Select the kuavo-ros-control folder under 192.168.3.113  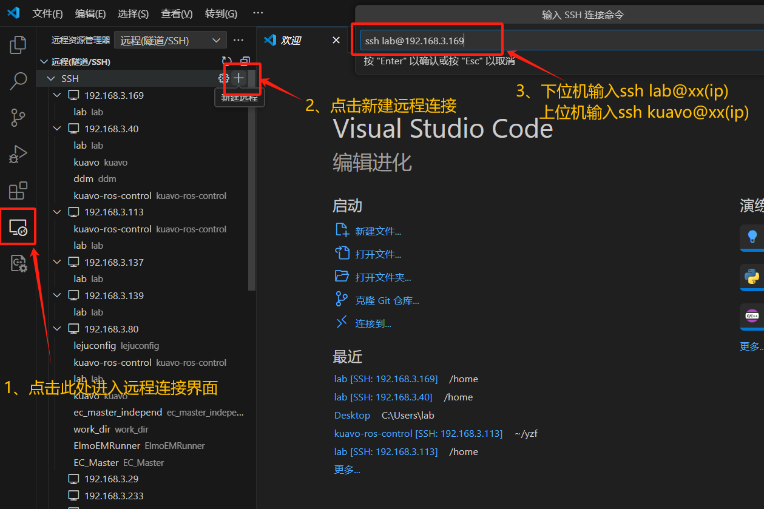pos(112,229)
